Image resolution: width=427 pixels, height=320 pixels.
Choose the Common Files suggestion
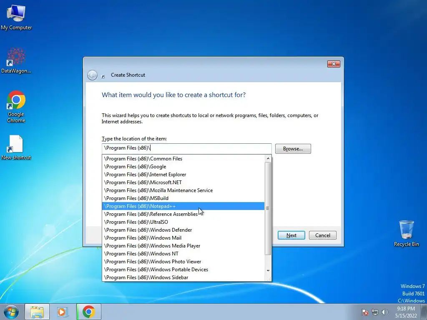pos(183,159)
